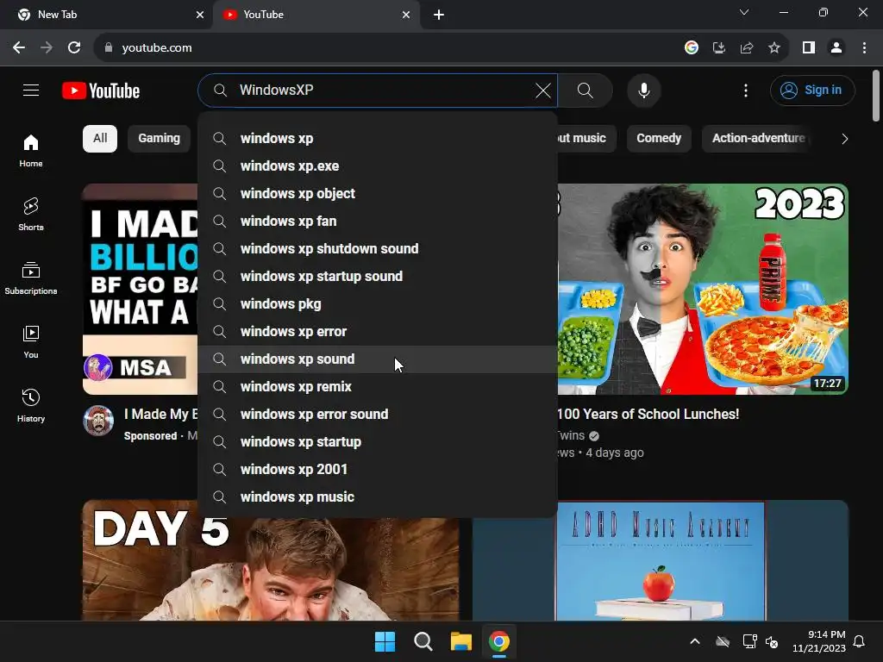Click '100 Years of School Lunches!' title
The height and width of the screenshot is (662, 883).
648,415
